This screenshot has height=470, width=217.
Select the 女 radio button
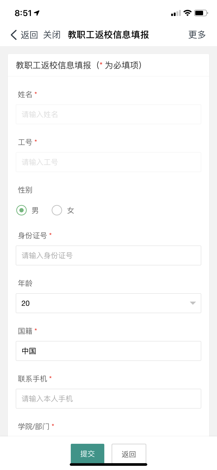57,210
